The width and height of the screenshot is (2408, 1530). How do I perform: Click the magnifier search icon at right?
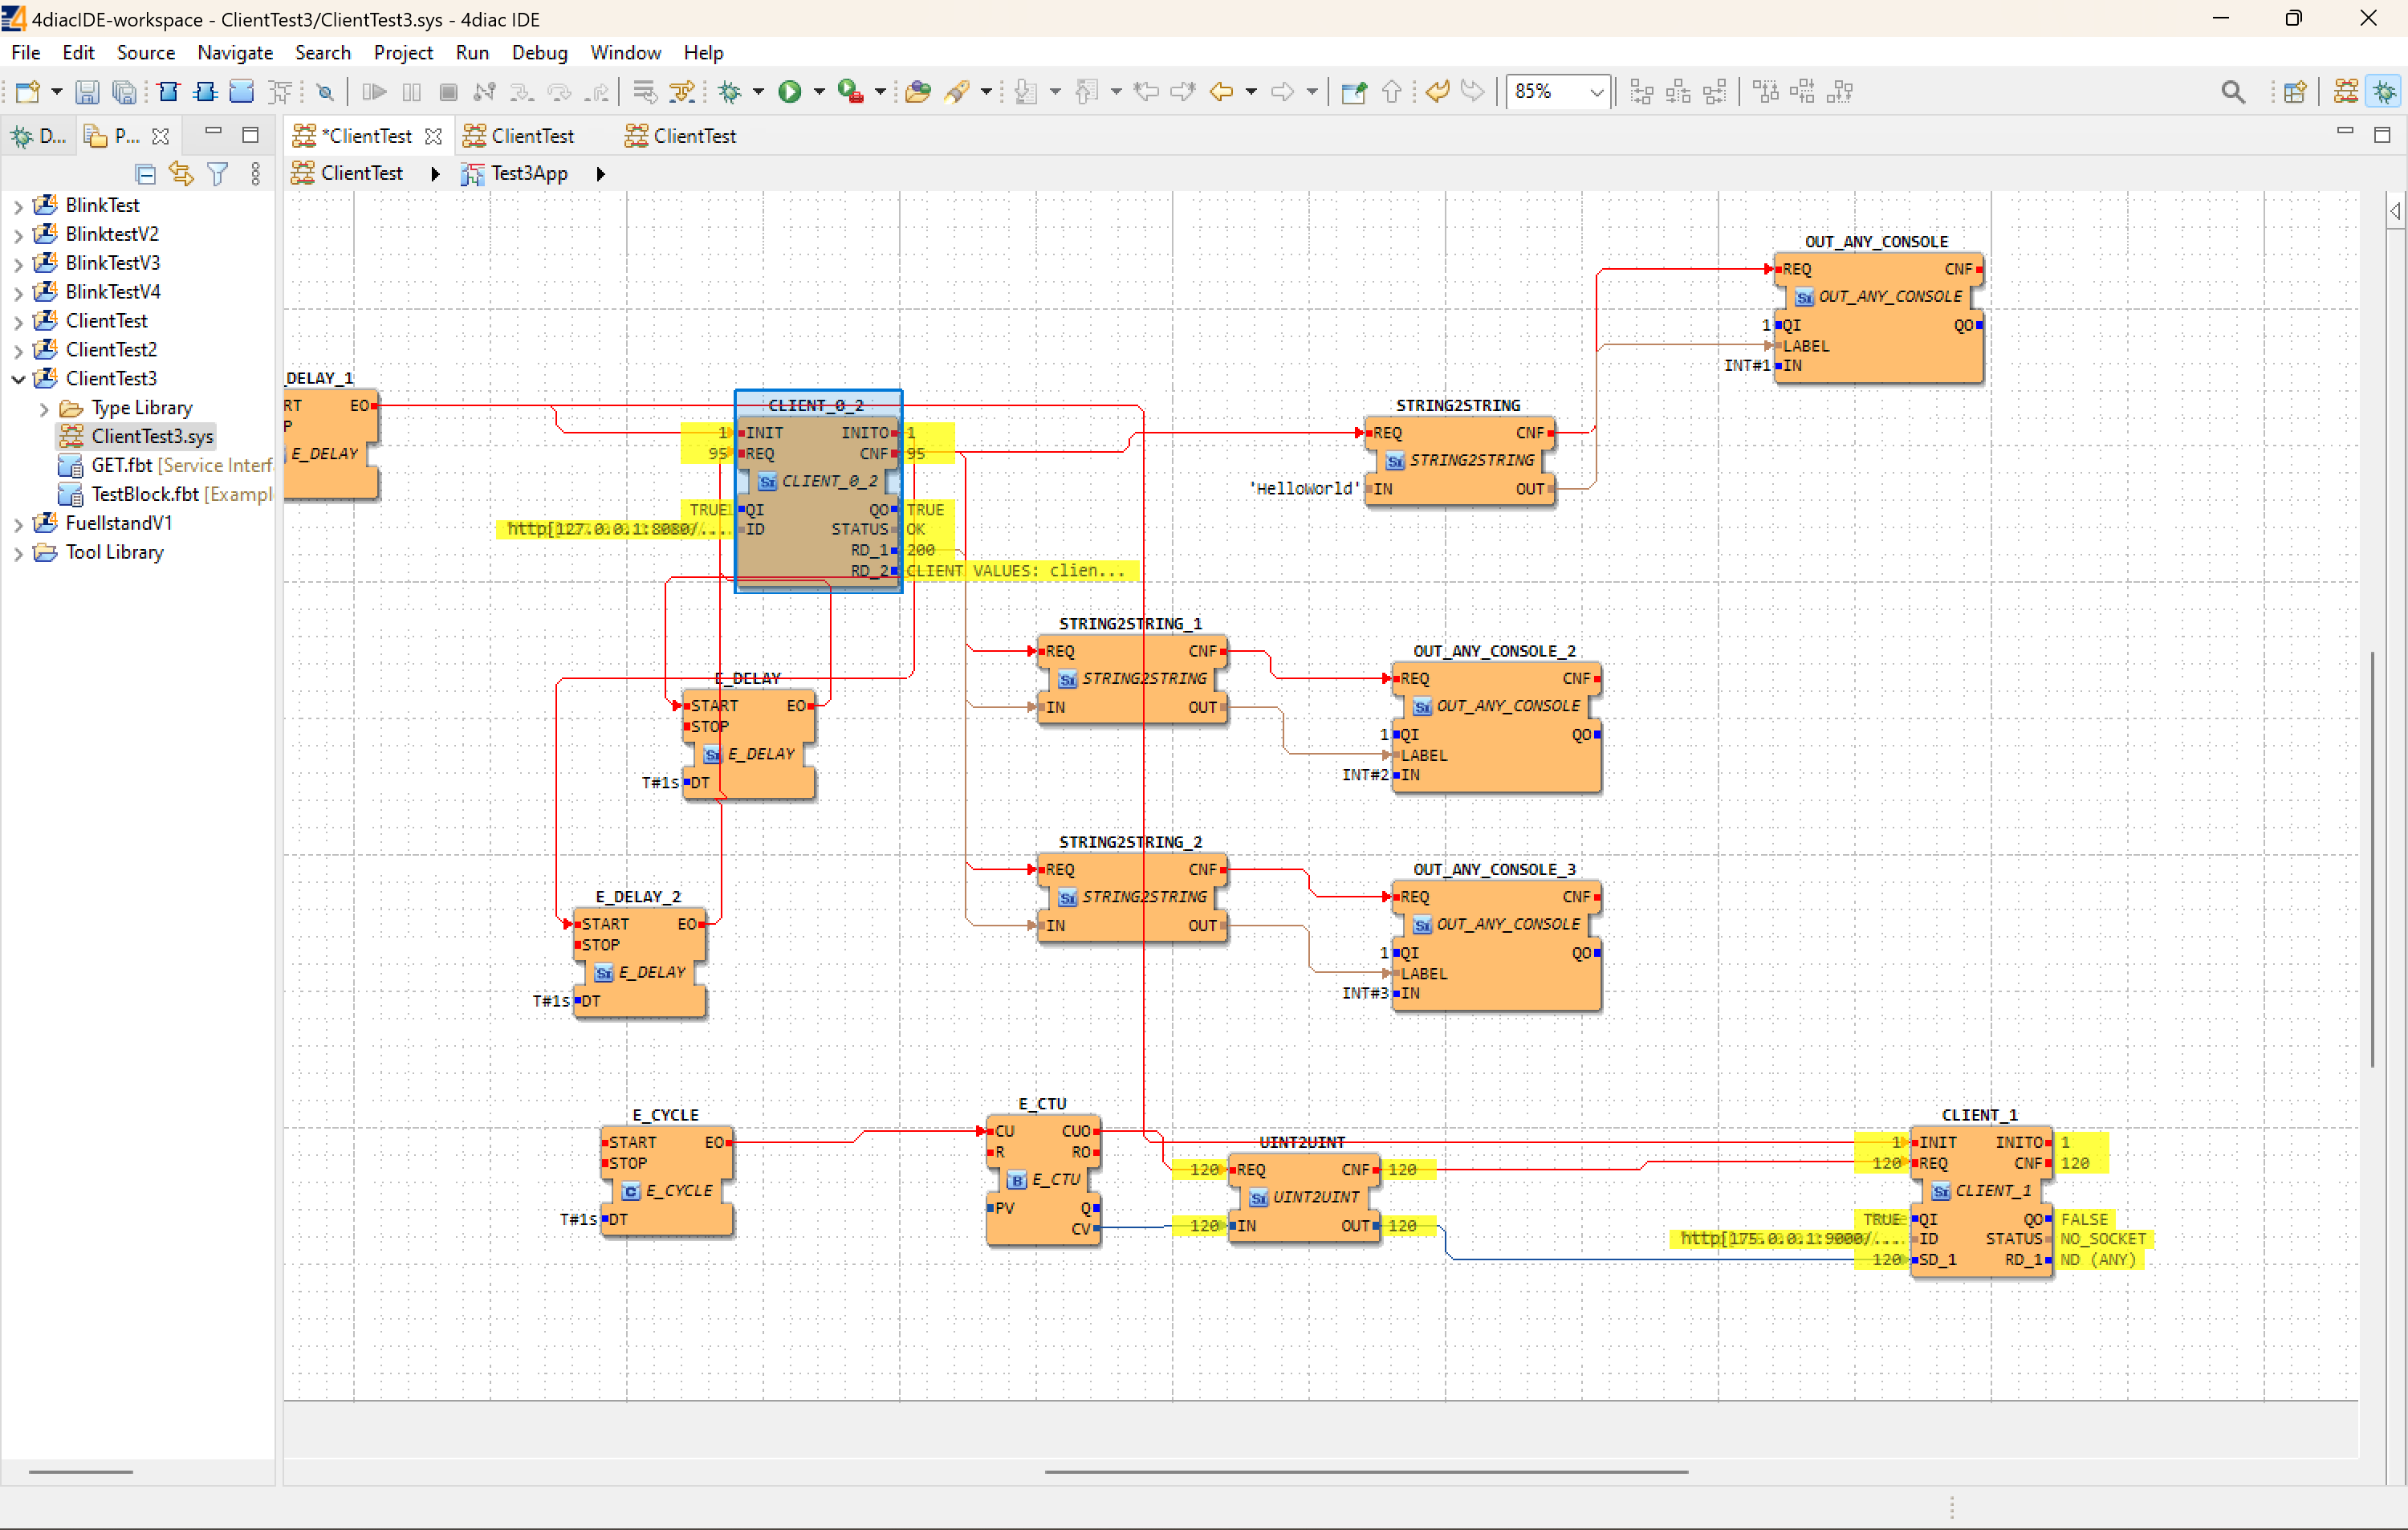[2232, 92]
